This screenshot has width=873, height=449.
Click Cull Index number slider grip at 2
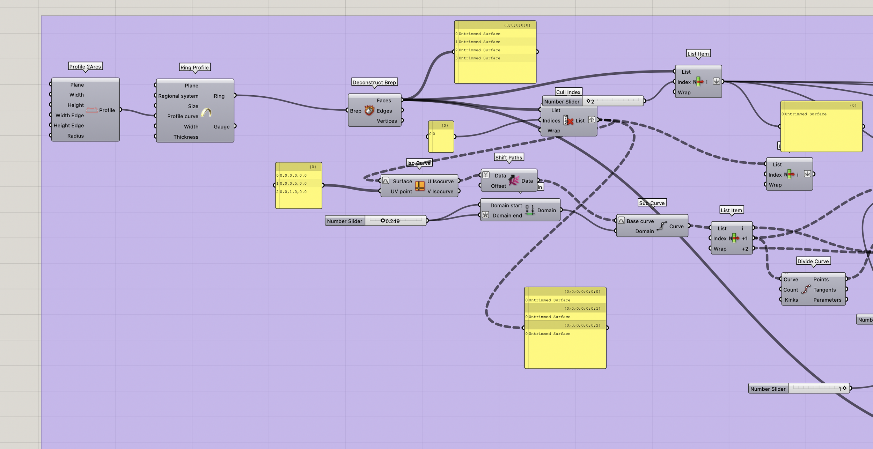pyautogui.click(x=588, y=101)
